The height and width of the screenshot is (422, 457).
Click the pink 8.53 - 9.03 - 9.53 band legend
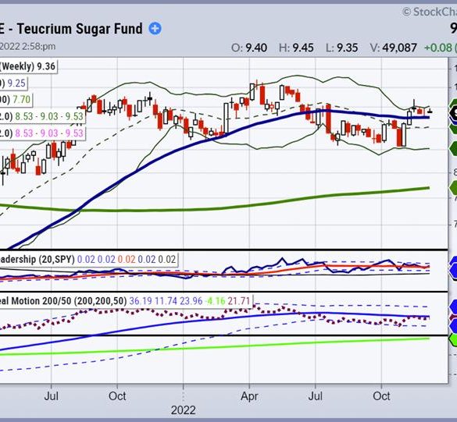point(49,133)
